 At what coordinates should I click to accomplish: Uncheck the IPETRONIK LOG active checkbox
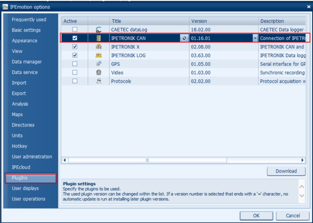pos(75,55)
